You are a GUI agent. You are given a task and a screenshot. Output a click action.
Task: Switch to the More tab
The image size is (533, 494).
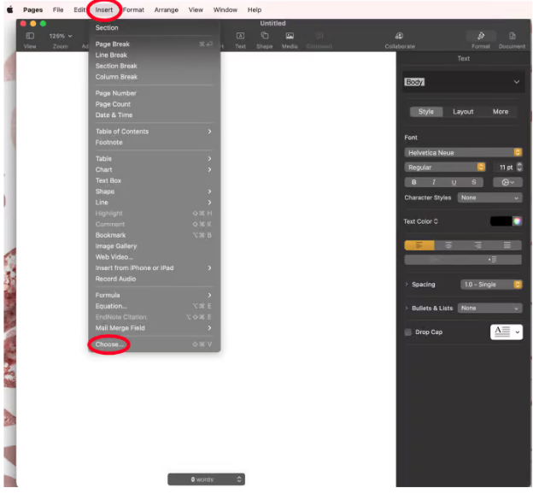[501, 112]
